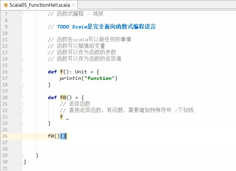Fold comment marker at line 21
Image resolution: width=236 pixels, height=171 pixels.
coord(21,104)
